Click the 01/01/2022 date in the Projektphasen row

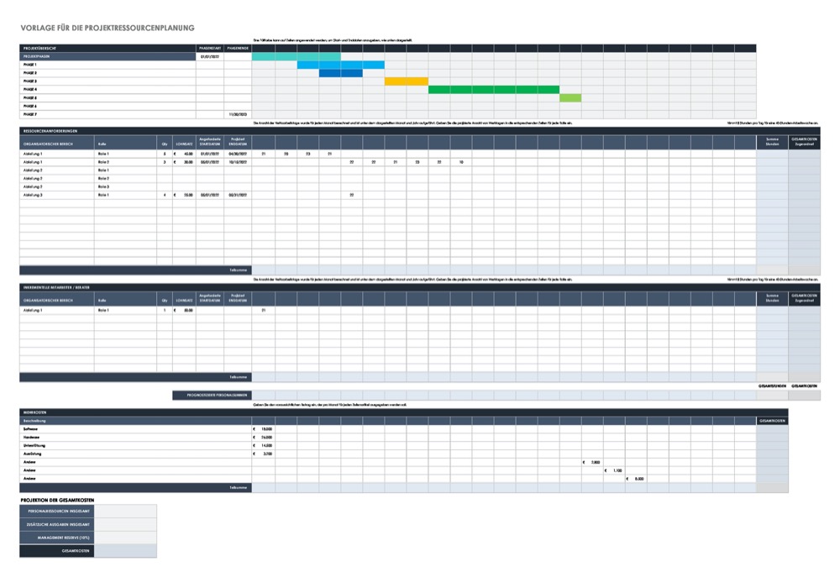point(210,56)
